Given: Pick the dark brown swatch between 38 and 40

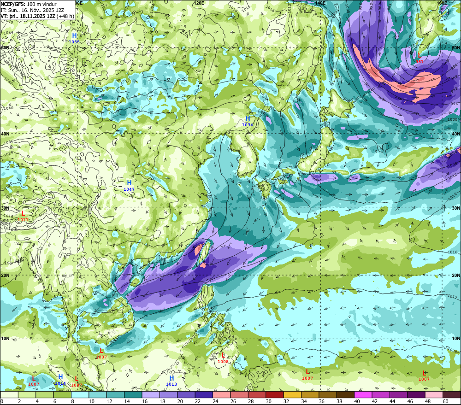Looking at the screenshot, I should click(x=345, y=394).
